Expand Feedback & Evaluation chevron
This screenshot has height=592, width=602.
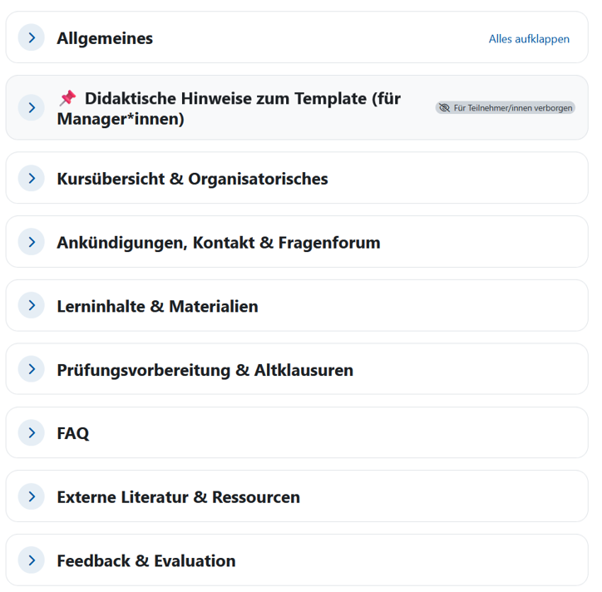[31, 560]
